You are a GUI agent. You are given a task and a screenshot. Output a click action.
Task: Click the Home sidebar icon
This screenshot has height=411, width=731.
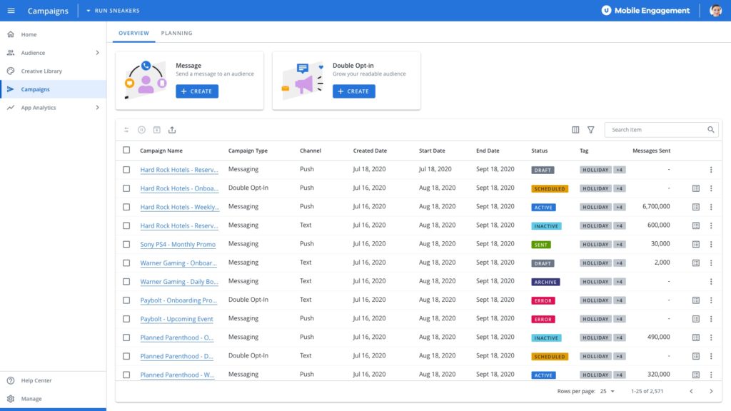click(11, 34)
